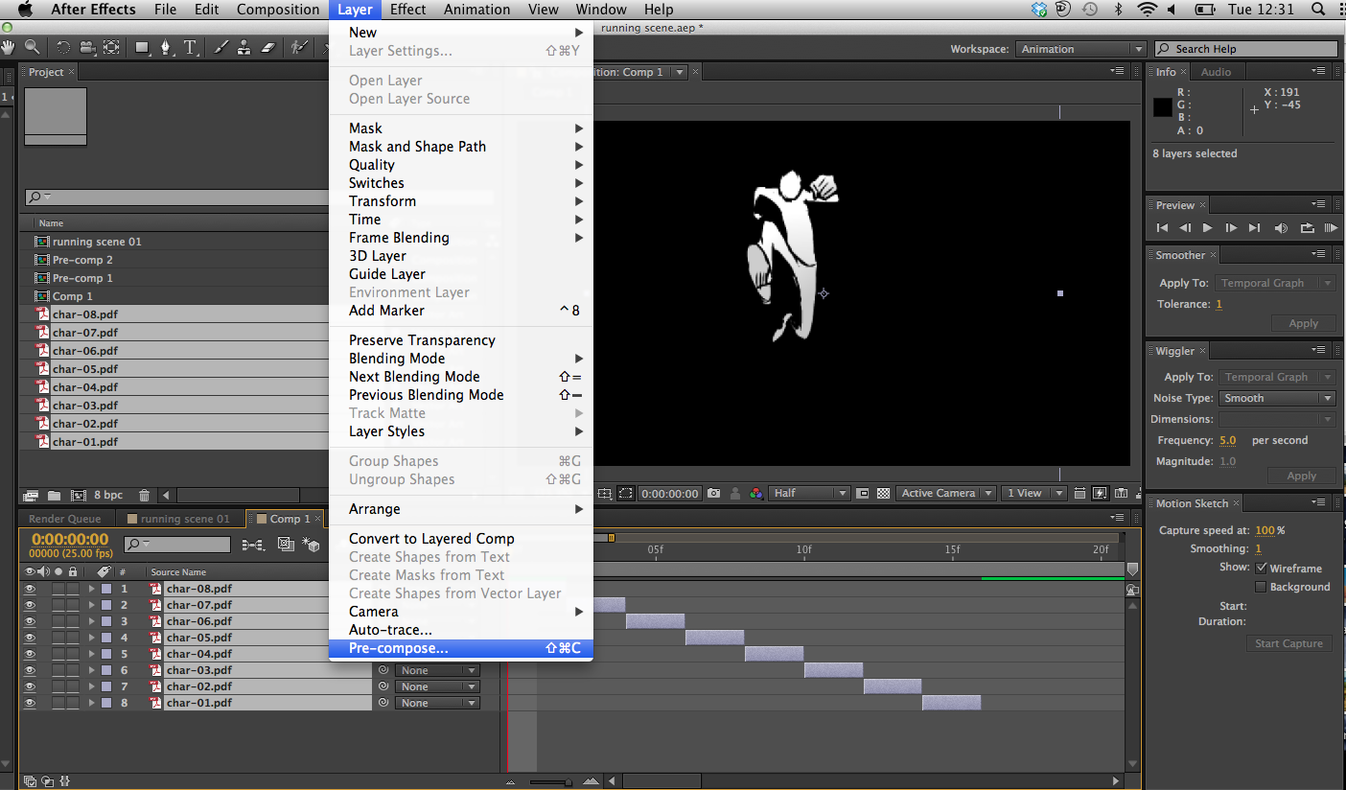Select the Horizontal Type tool

click(190, 47)
